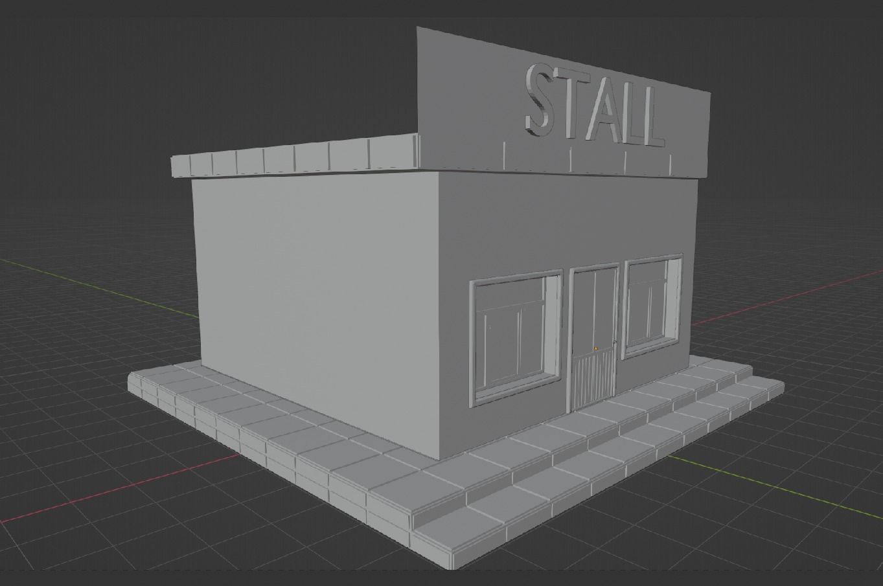Select the 3D STALL text on the sign
The width and height of the screenshot is (883, 586).
[595, 106]
